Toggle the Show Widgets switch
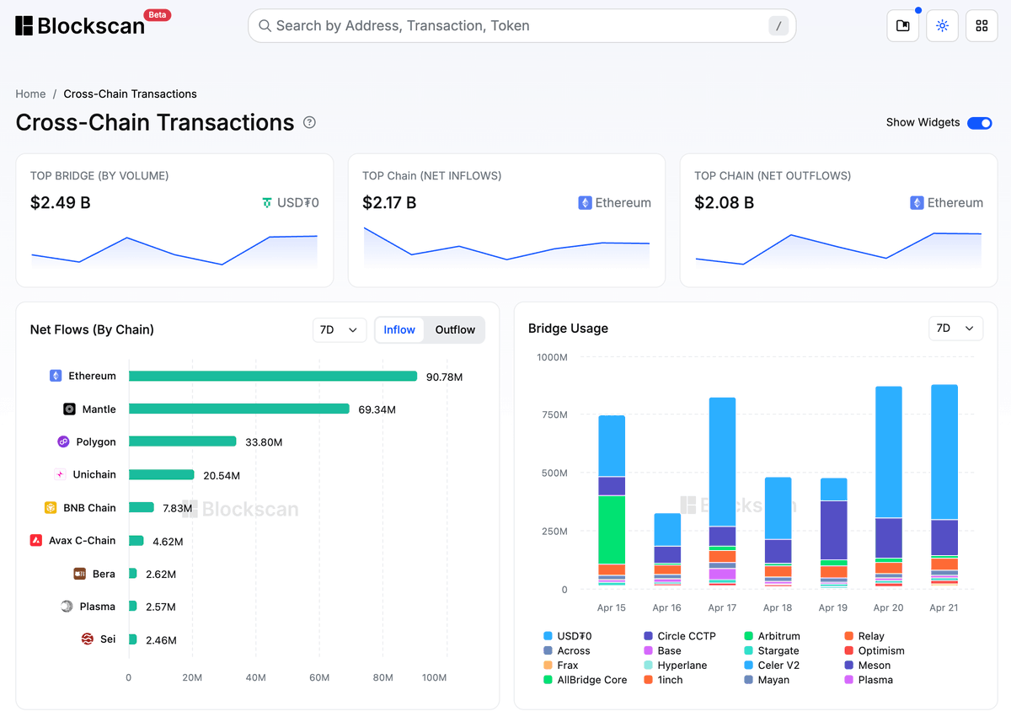 point(980,123)
